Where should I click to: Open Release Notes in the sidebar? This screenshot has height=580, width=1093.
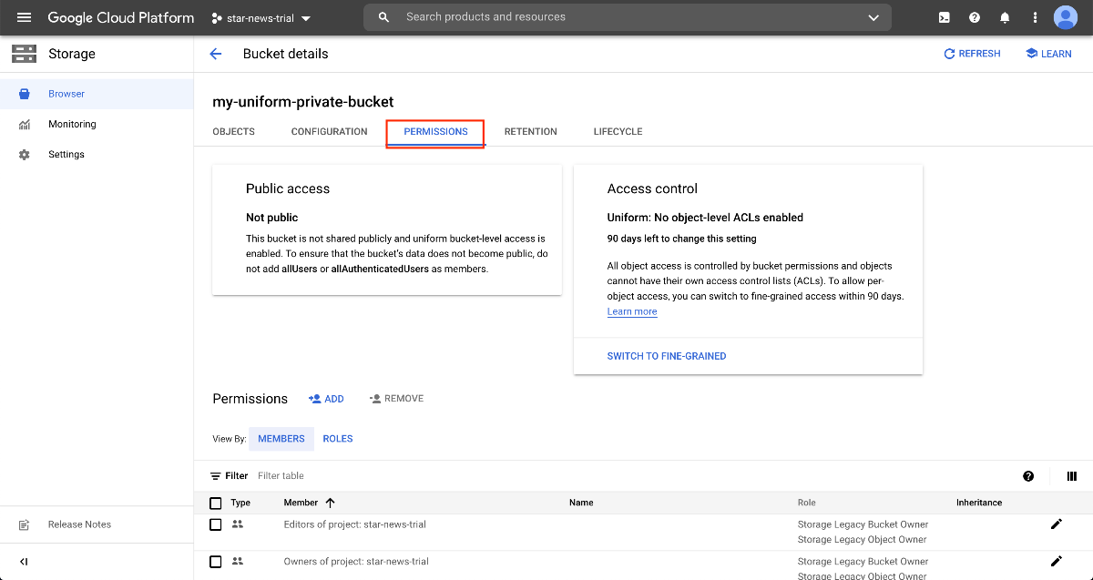click(97, 524)
